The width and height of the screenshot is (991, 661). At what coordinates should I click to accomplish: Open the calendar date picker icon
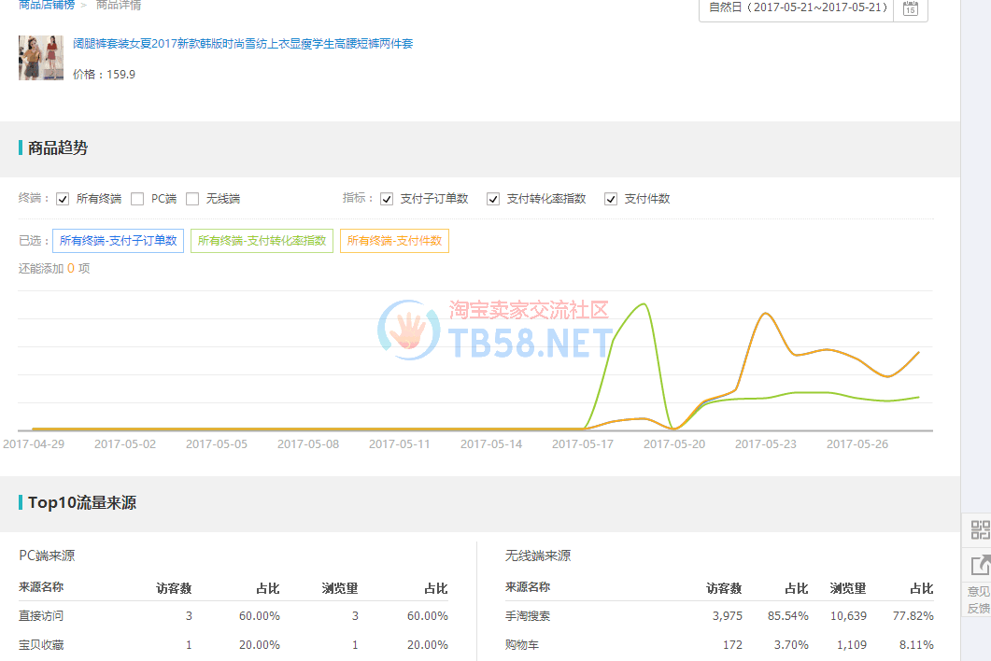pos(910,8)
